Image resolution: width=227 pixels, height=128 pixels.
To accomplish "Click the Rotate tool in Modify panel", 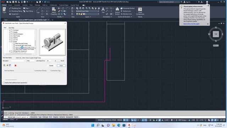I will [63, 8].
